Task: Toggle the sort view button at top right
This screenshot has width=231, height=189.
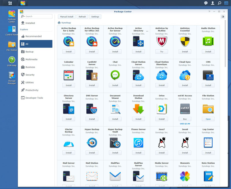Action: [223, 17]
